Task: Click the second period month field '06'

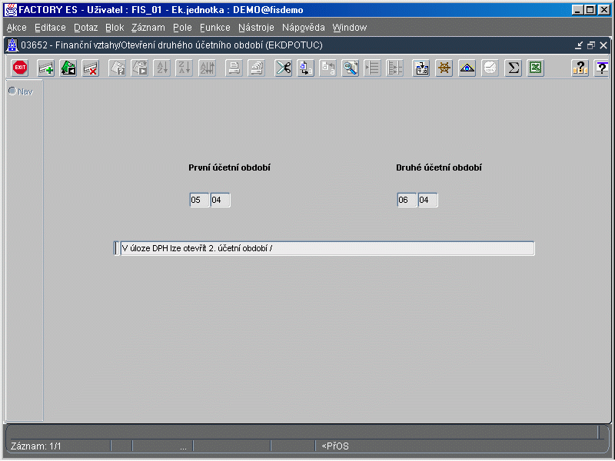Action: [407, 200]
